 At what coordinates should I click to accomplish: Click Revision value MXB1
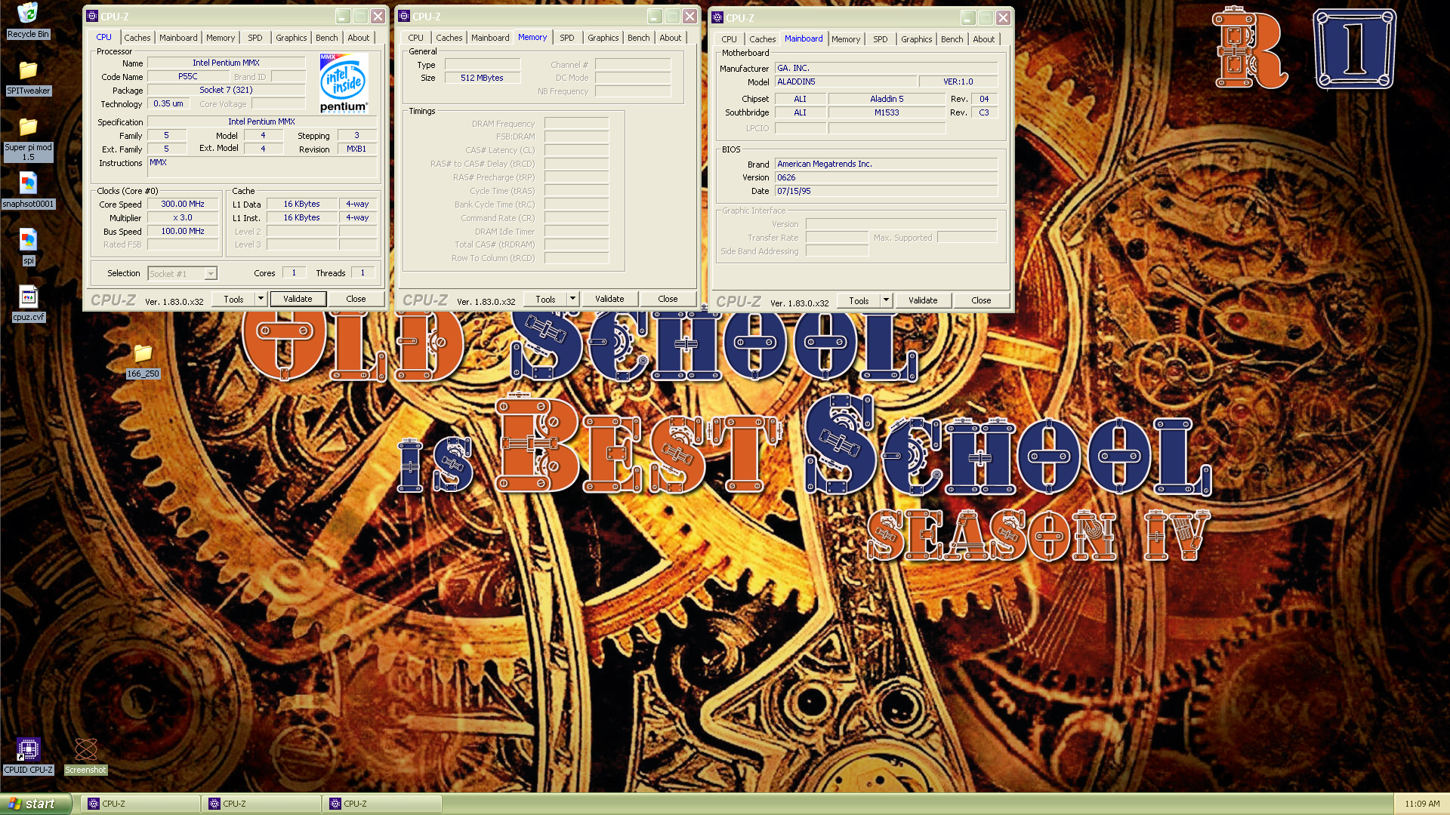click(356, 149)
